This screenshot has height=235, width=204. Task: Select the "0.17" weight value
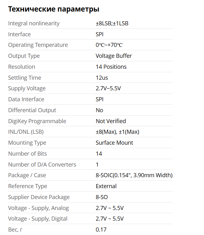(x=101, y=230)
